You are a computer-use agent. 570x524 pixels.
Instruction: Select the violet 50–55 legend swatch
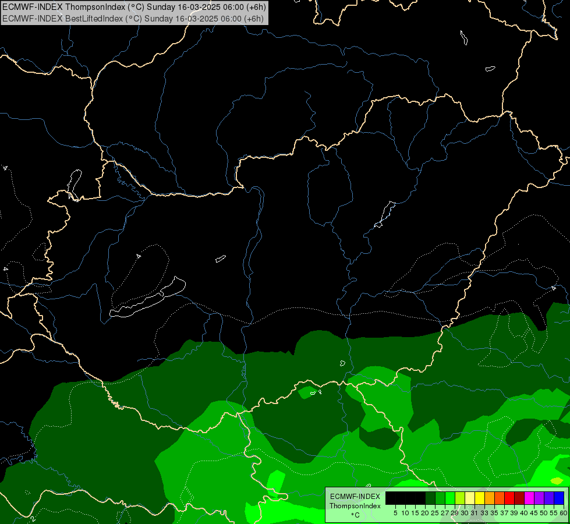coord(549,498)
